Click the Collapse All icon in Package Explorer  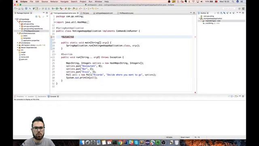click(36, 16)
